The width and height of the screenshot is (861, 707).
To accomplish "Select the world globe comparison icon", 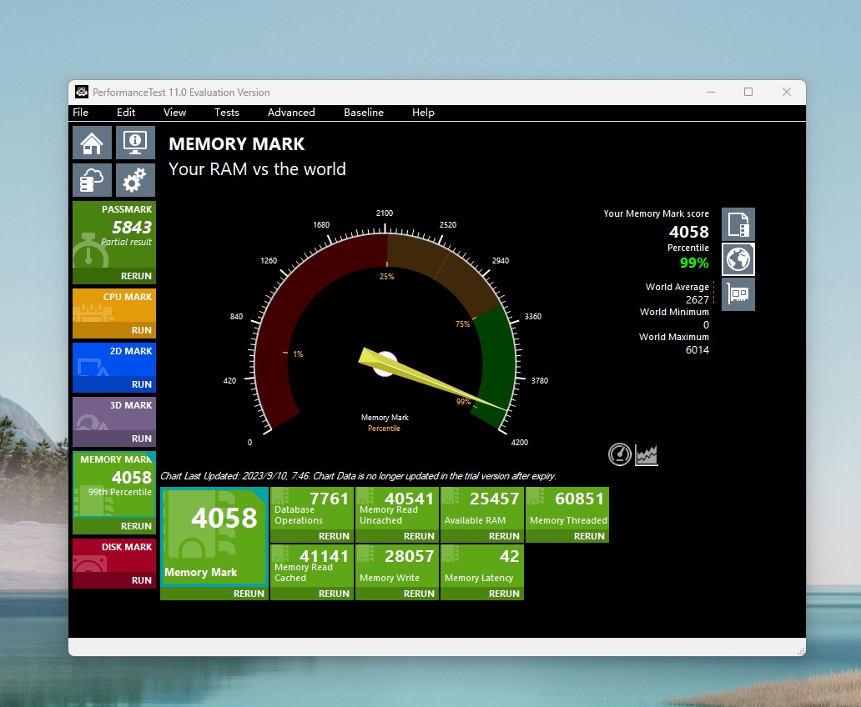I will click(x=738, y=259).
